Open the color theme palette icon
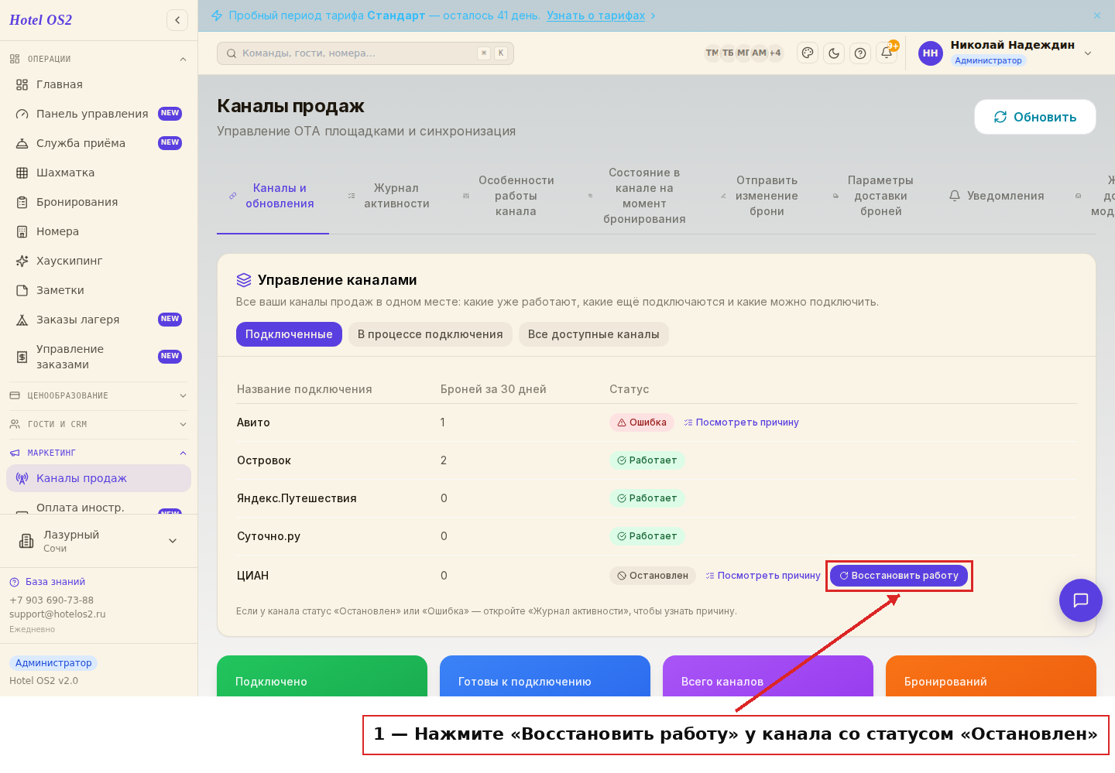Image resolution: width=1115 pixels, height=773 pixels. (808, 53)
